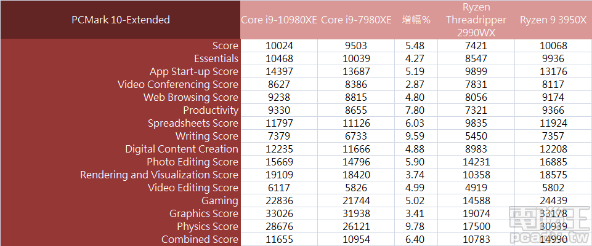Screen dimensions: 592x246
Task: Click the Ryzen Threadripper 2990WX column header
Action: pyautogui.click(x=476, y=20)
